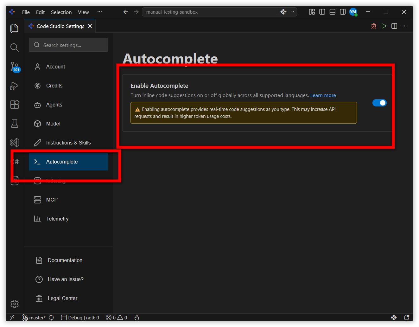The height and width of the screenshot is (327, 419).
Task: Open the File menu
Action: pyautogui.click(x=26, y=12)
